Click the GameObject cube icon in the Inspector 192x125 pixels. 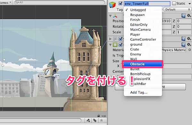112,5
